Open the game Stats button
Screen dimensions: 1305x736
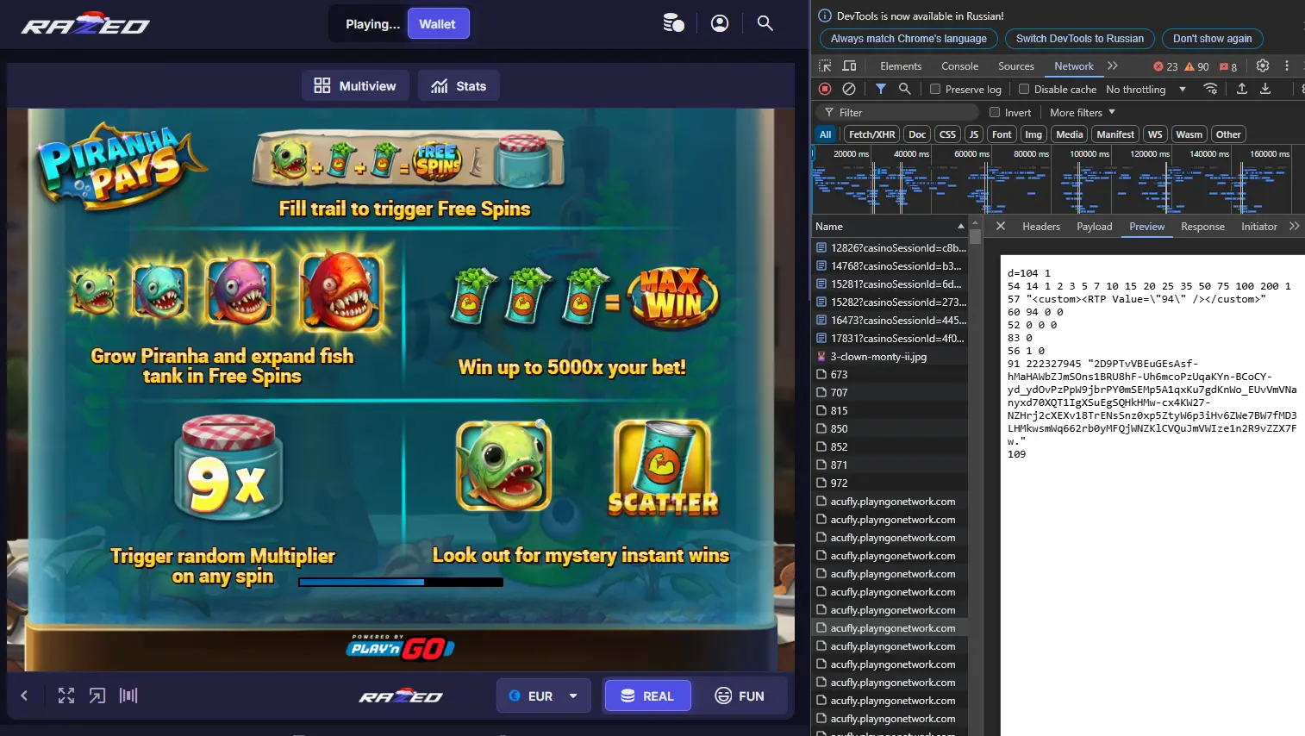tap(459, 85)
